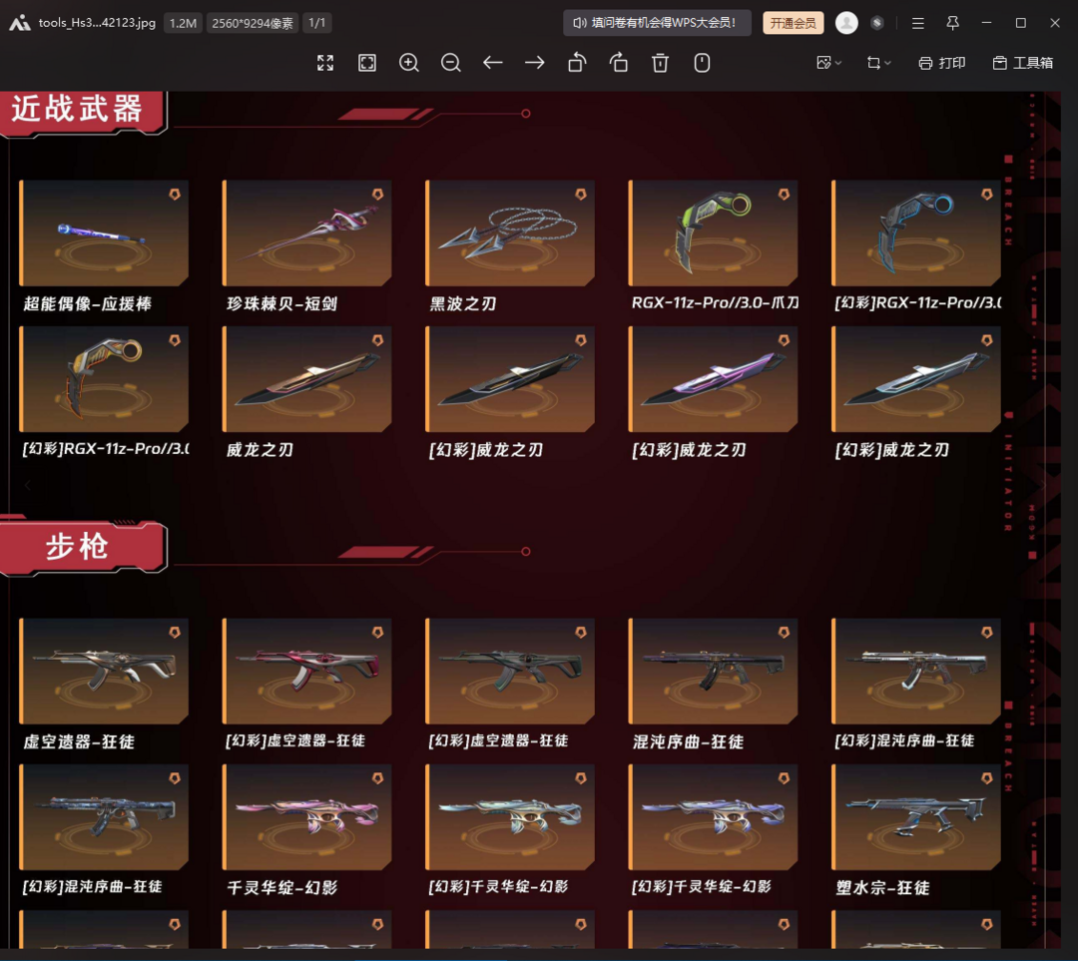
Task: Select the 塑水宗-狂徒 rifle card
Action: pos(915,816)
